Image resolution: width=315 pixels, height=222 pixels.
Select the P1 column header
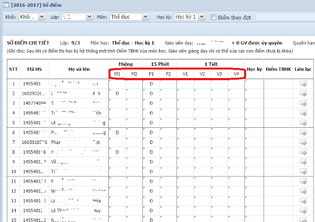click(x=151, y=74)
